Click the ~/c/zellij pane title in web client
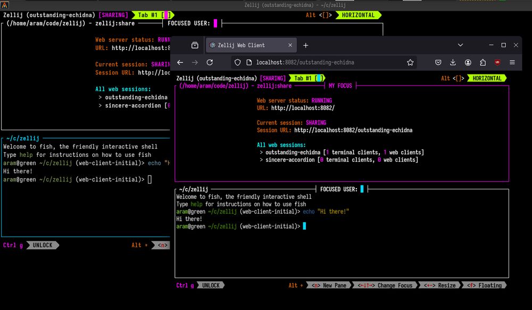This screenshot has height=310, width=532. click(194, 189)
